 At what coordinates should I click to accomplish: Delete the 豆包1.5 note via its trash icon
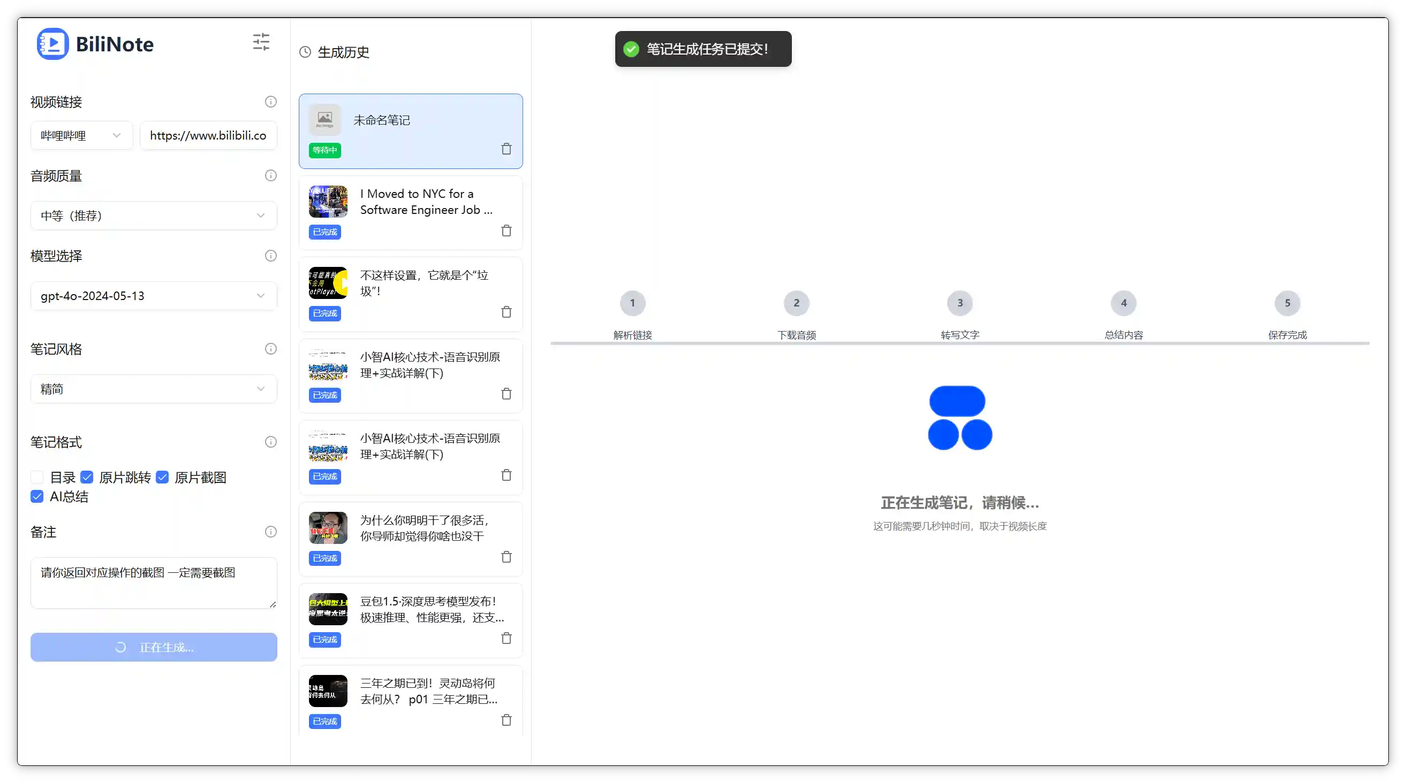506,638
